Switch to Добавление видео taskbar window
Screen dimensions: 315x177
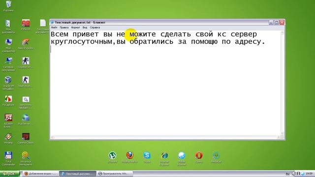coord(41,174)
